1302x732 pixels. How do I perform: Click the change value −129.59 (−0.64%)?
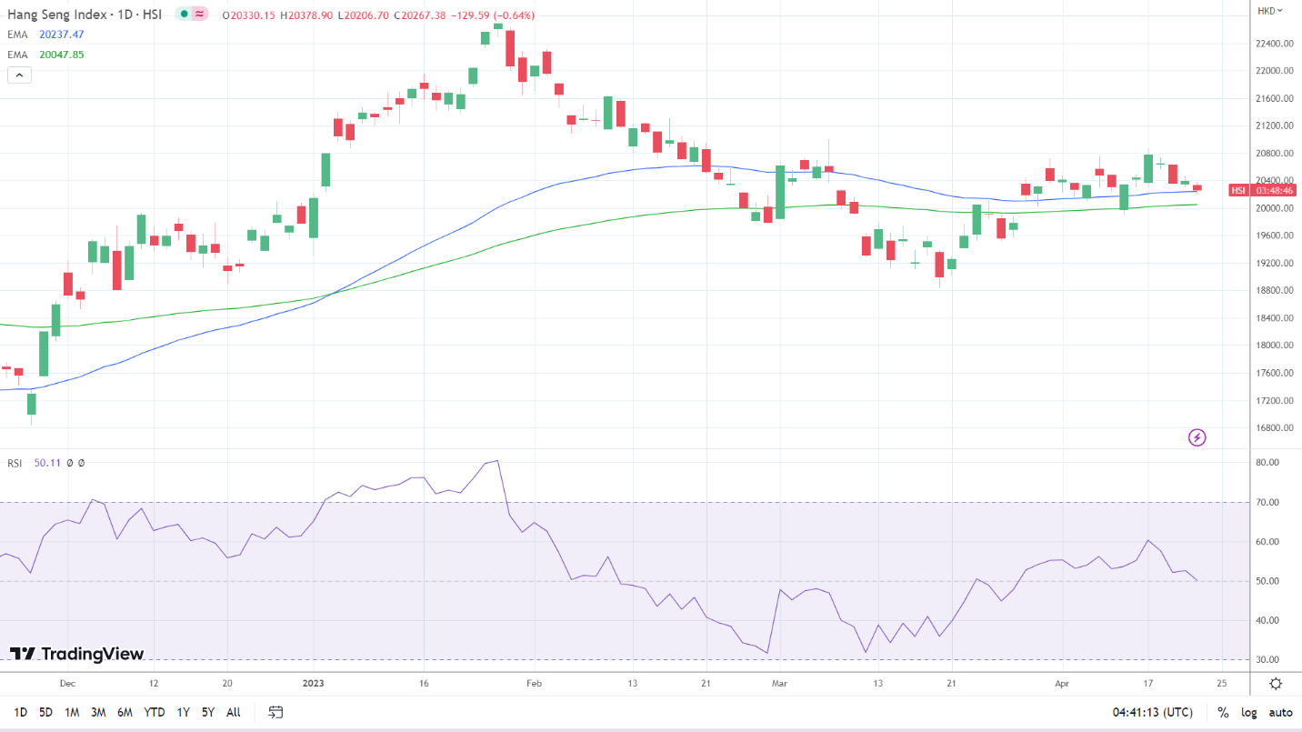pos(492,15)
